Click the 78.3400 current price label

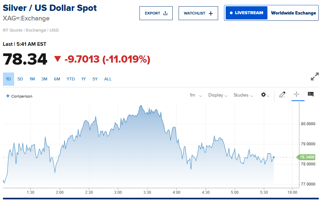pyautogui.click(x=306, y=157)
